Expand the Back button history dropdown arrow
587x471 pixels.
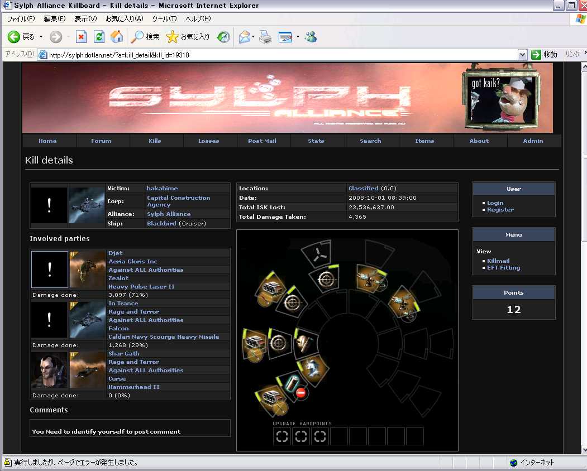(x=41, y=37)
